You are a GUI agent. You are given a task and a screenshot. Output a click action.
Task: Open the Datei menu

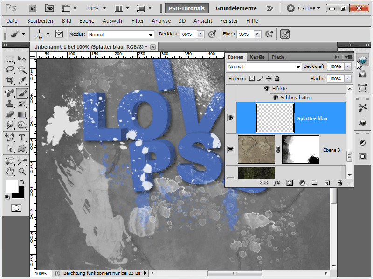pyautogui.click(x=13, y=21)
